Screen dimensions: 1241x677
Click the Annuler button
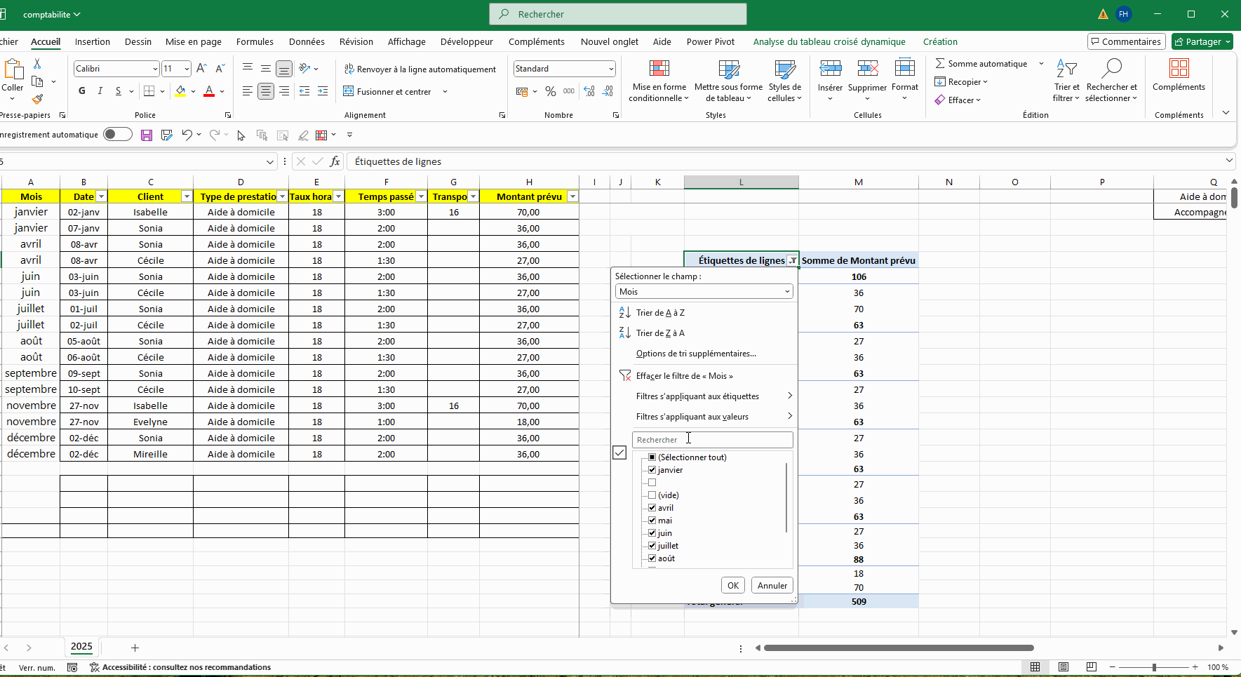coord(772,586)
